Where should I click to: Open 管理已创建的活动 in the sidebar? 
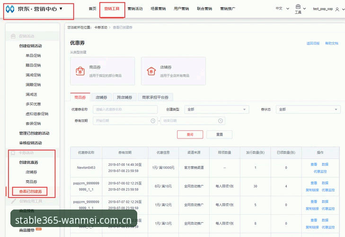click(34, 133)
